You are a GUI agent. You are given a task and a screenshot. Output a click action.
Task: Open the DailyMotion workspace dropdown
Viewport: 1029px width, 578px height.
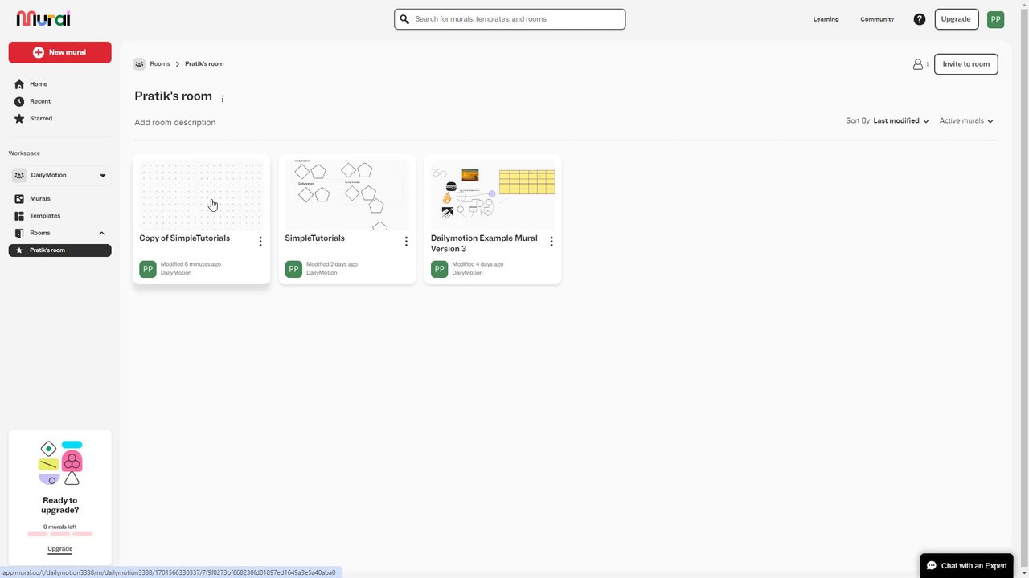60,175
